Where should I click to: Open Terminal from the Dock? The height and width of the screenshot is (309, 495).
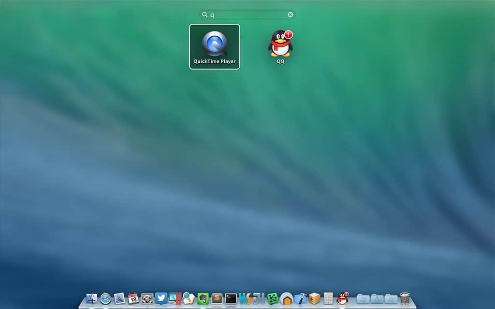pyautogui.click(x=231, y=298)
